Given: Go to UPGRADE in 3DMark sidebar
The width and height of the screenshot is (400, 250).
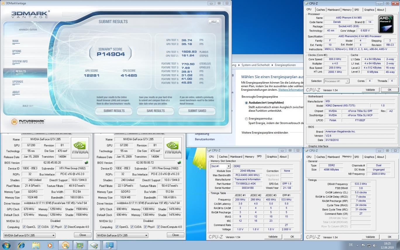Looking at the screenshot, I should 18,82.
